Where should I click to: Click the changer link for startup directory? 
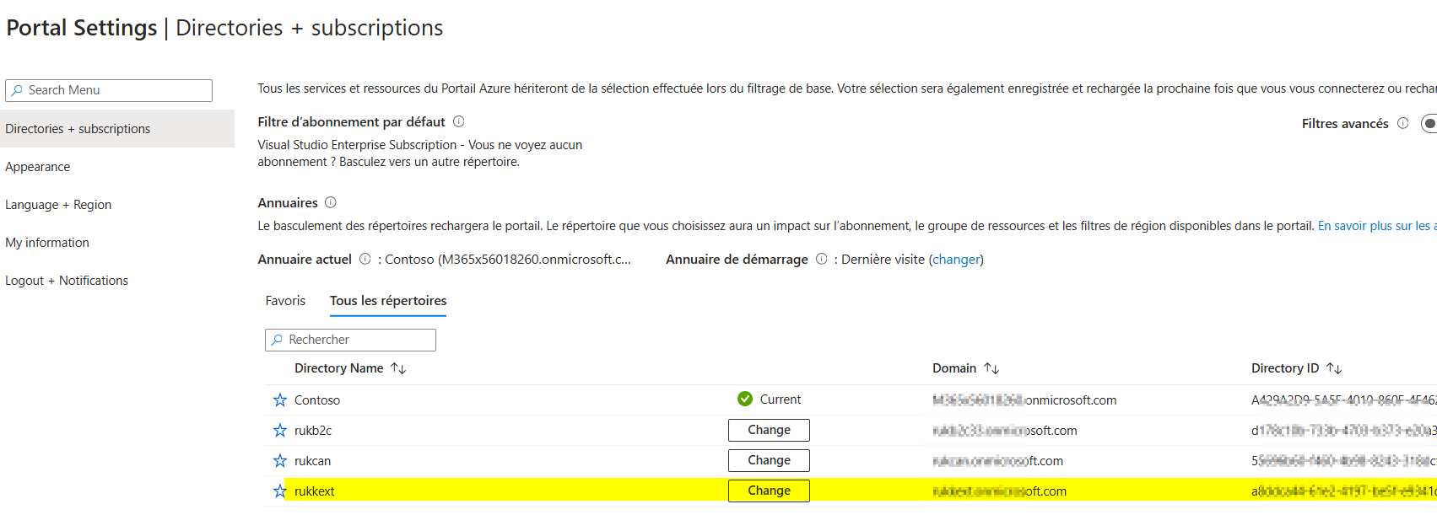(956, 260)
